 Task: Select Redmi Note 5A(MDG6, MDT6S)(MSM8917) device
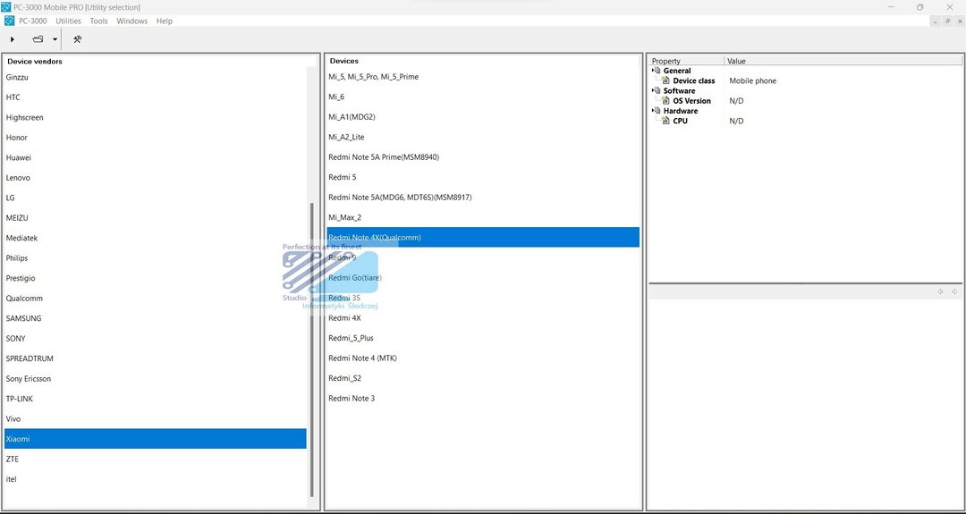pyautogui.click(x=483, y=197)
